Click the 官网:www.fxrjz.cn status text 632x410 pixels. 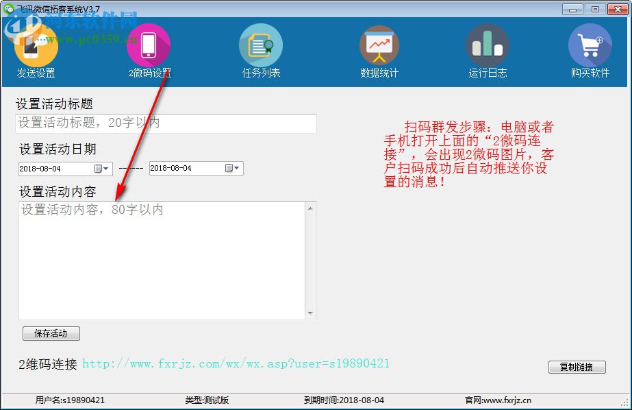point(498,400)
